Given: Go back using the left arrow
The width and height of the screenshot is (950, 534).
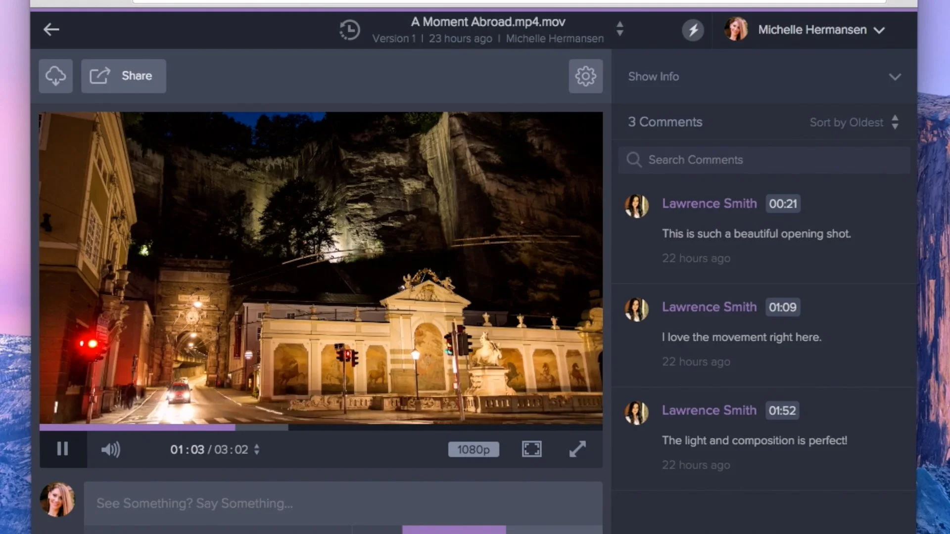Looking at the screenshot, I should click(x=51, y=30).
